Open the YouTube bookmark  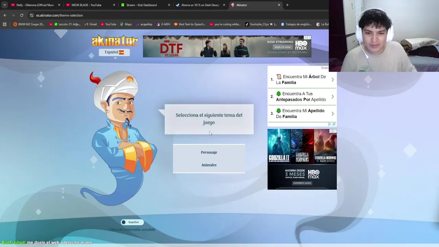pyautogui.click(x=108, y=24)
